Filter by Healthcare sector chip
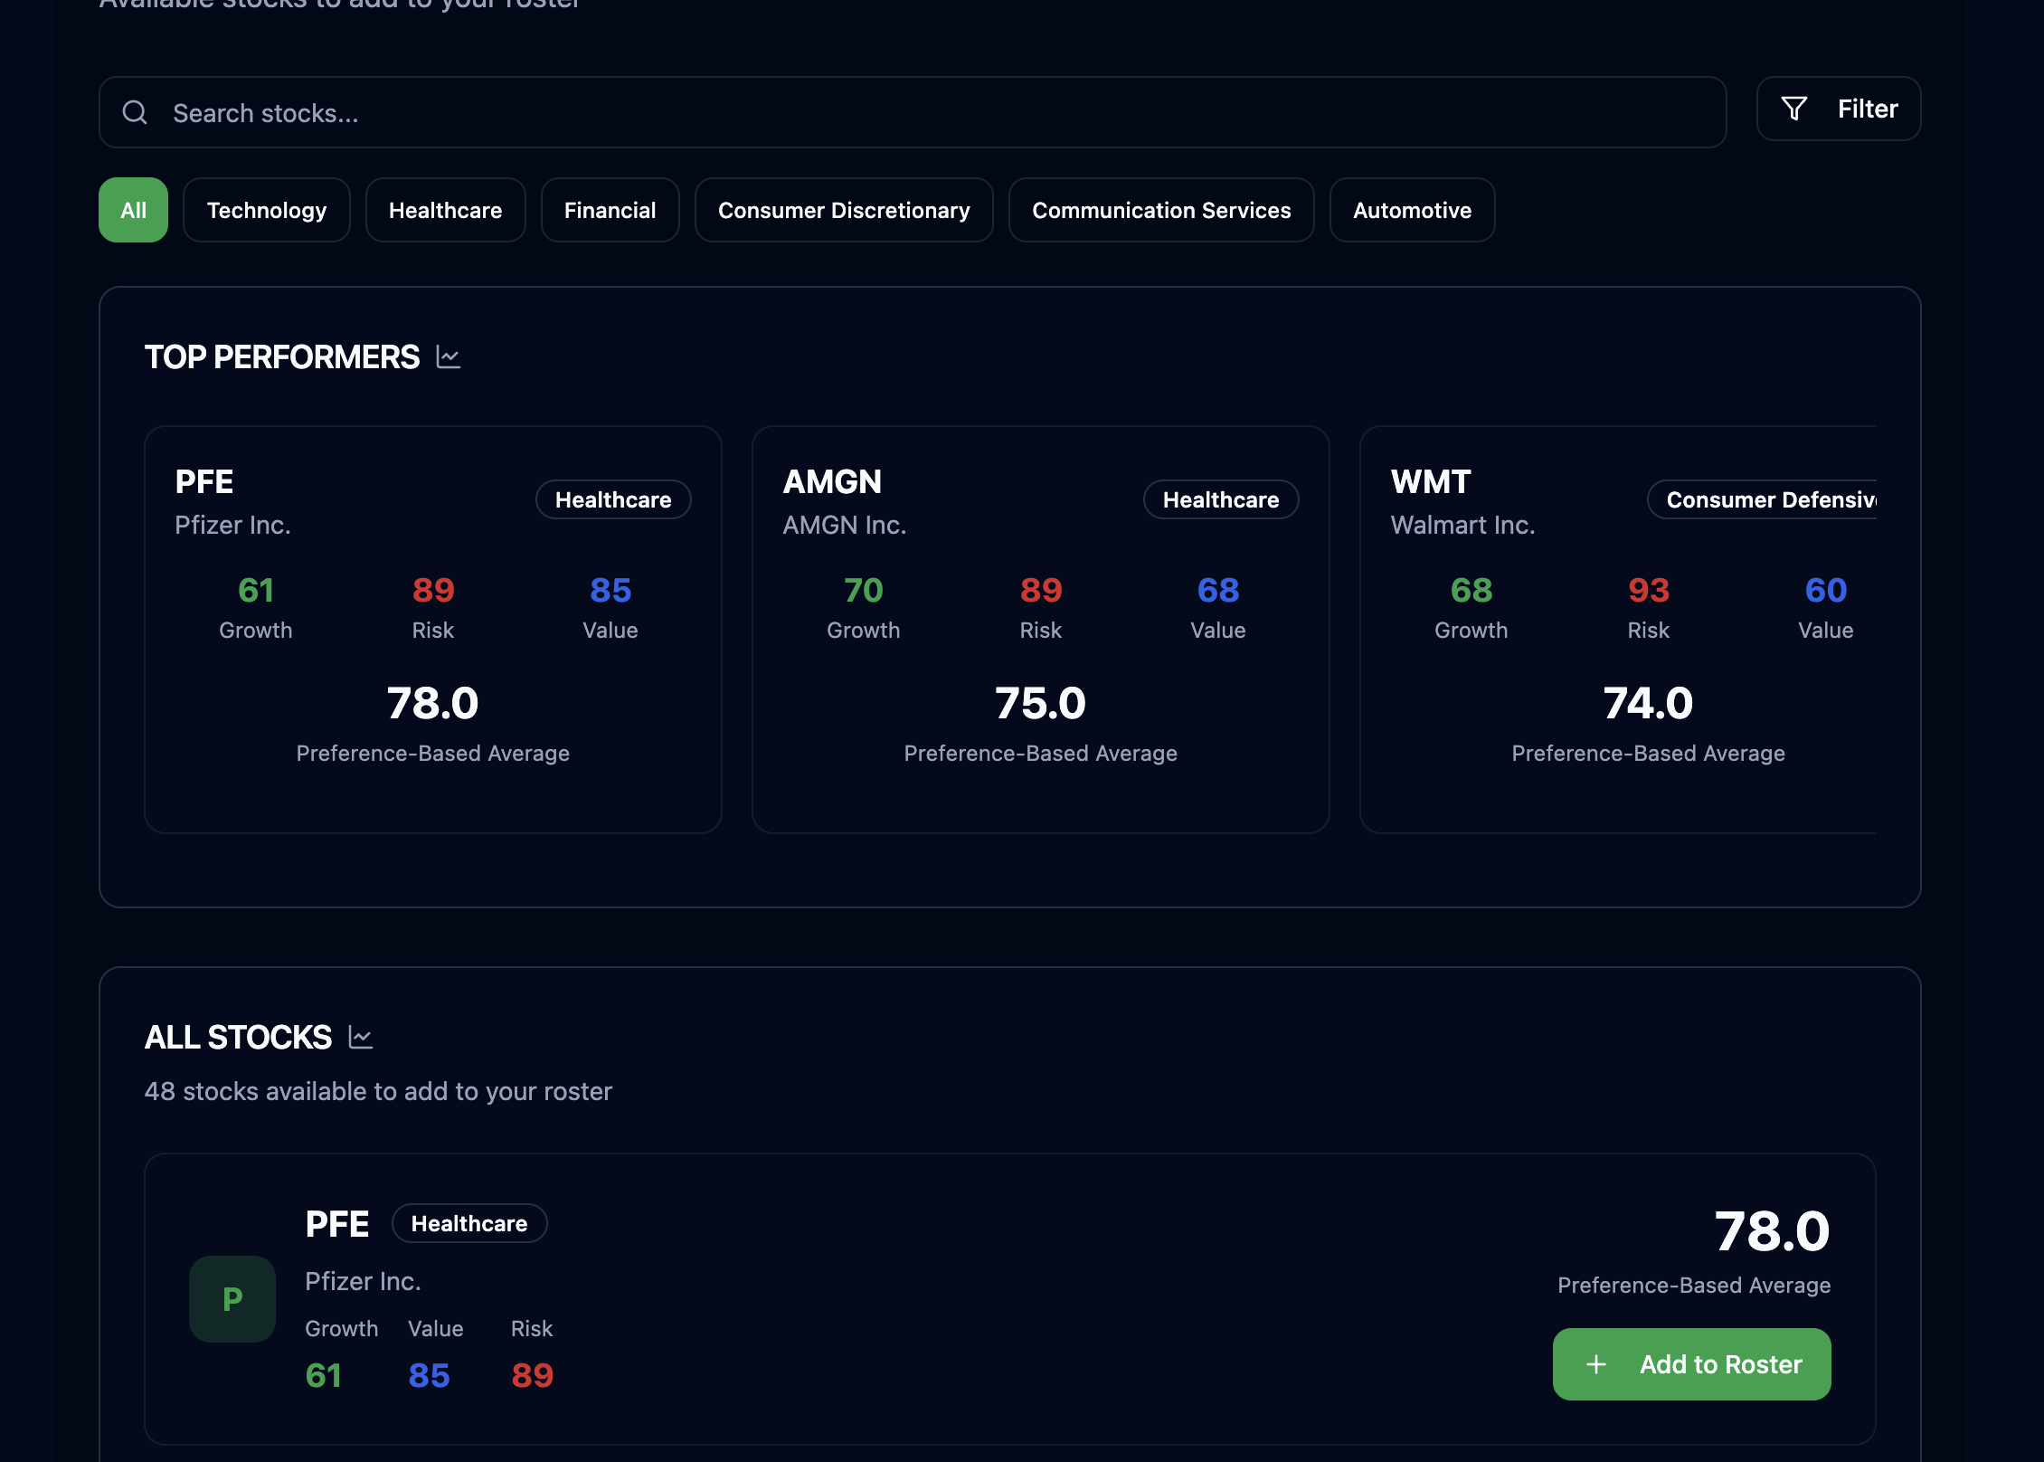Screen dimensions: 2044x1462 pyautogui.click(x=445, y=210)
